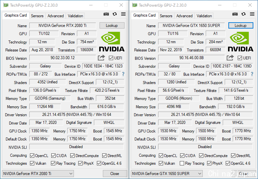This screenshot has height=179, width=258.
Task: Switch to Sensors tab in RTX 2080 Ti window
Action: tap(37, 16)
